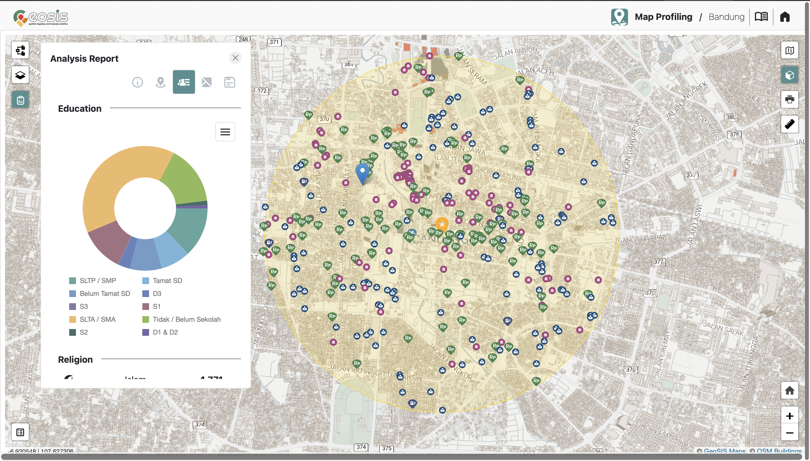Open the GeoSIS Maps attribution link

coord(724,451)
